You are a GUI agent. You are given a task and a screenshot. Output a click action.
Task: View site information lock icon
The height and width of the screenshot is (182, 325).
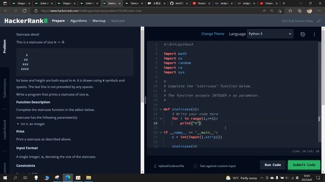pyautogui.click(x=36, y=11)
